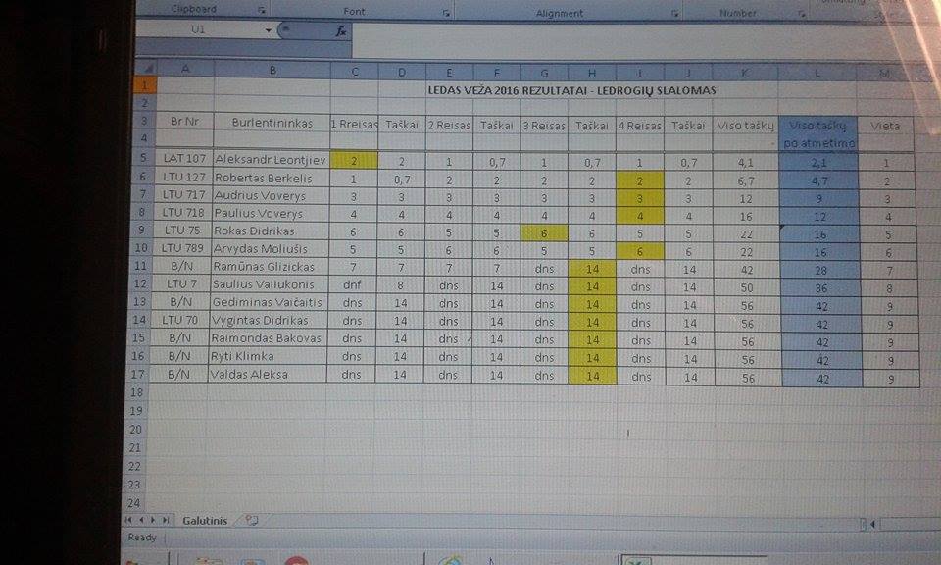
Task: Select row 5 header
Action: coord(144,159)
